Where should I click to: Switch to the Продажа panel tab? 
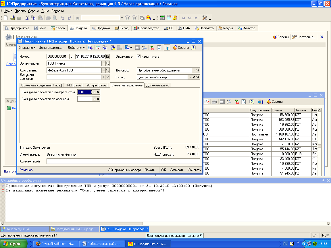tap(101, 28)
